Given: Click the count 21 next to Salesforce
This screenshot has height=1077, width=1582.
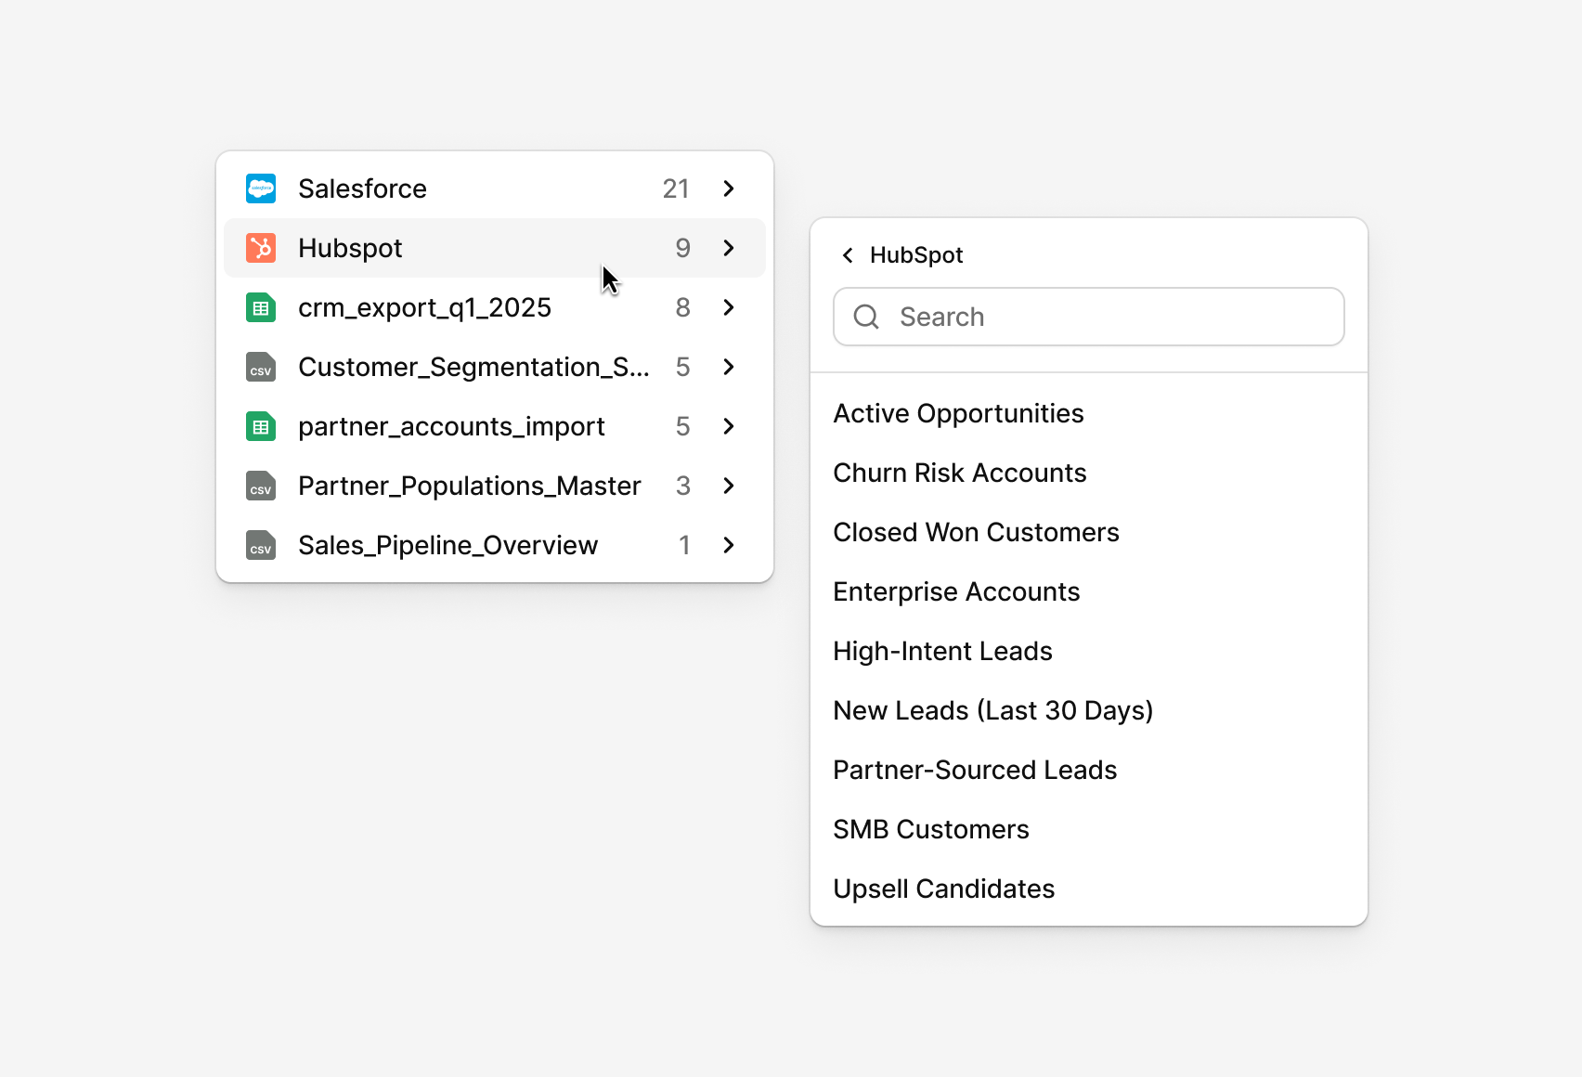Looking at the screenshot, I should [676, 188].
